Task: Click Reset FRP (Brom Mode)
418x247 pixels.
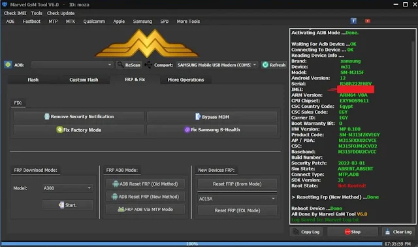Action: (237, 184)
